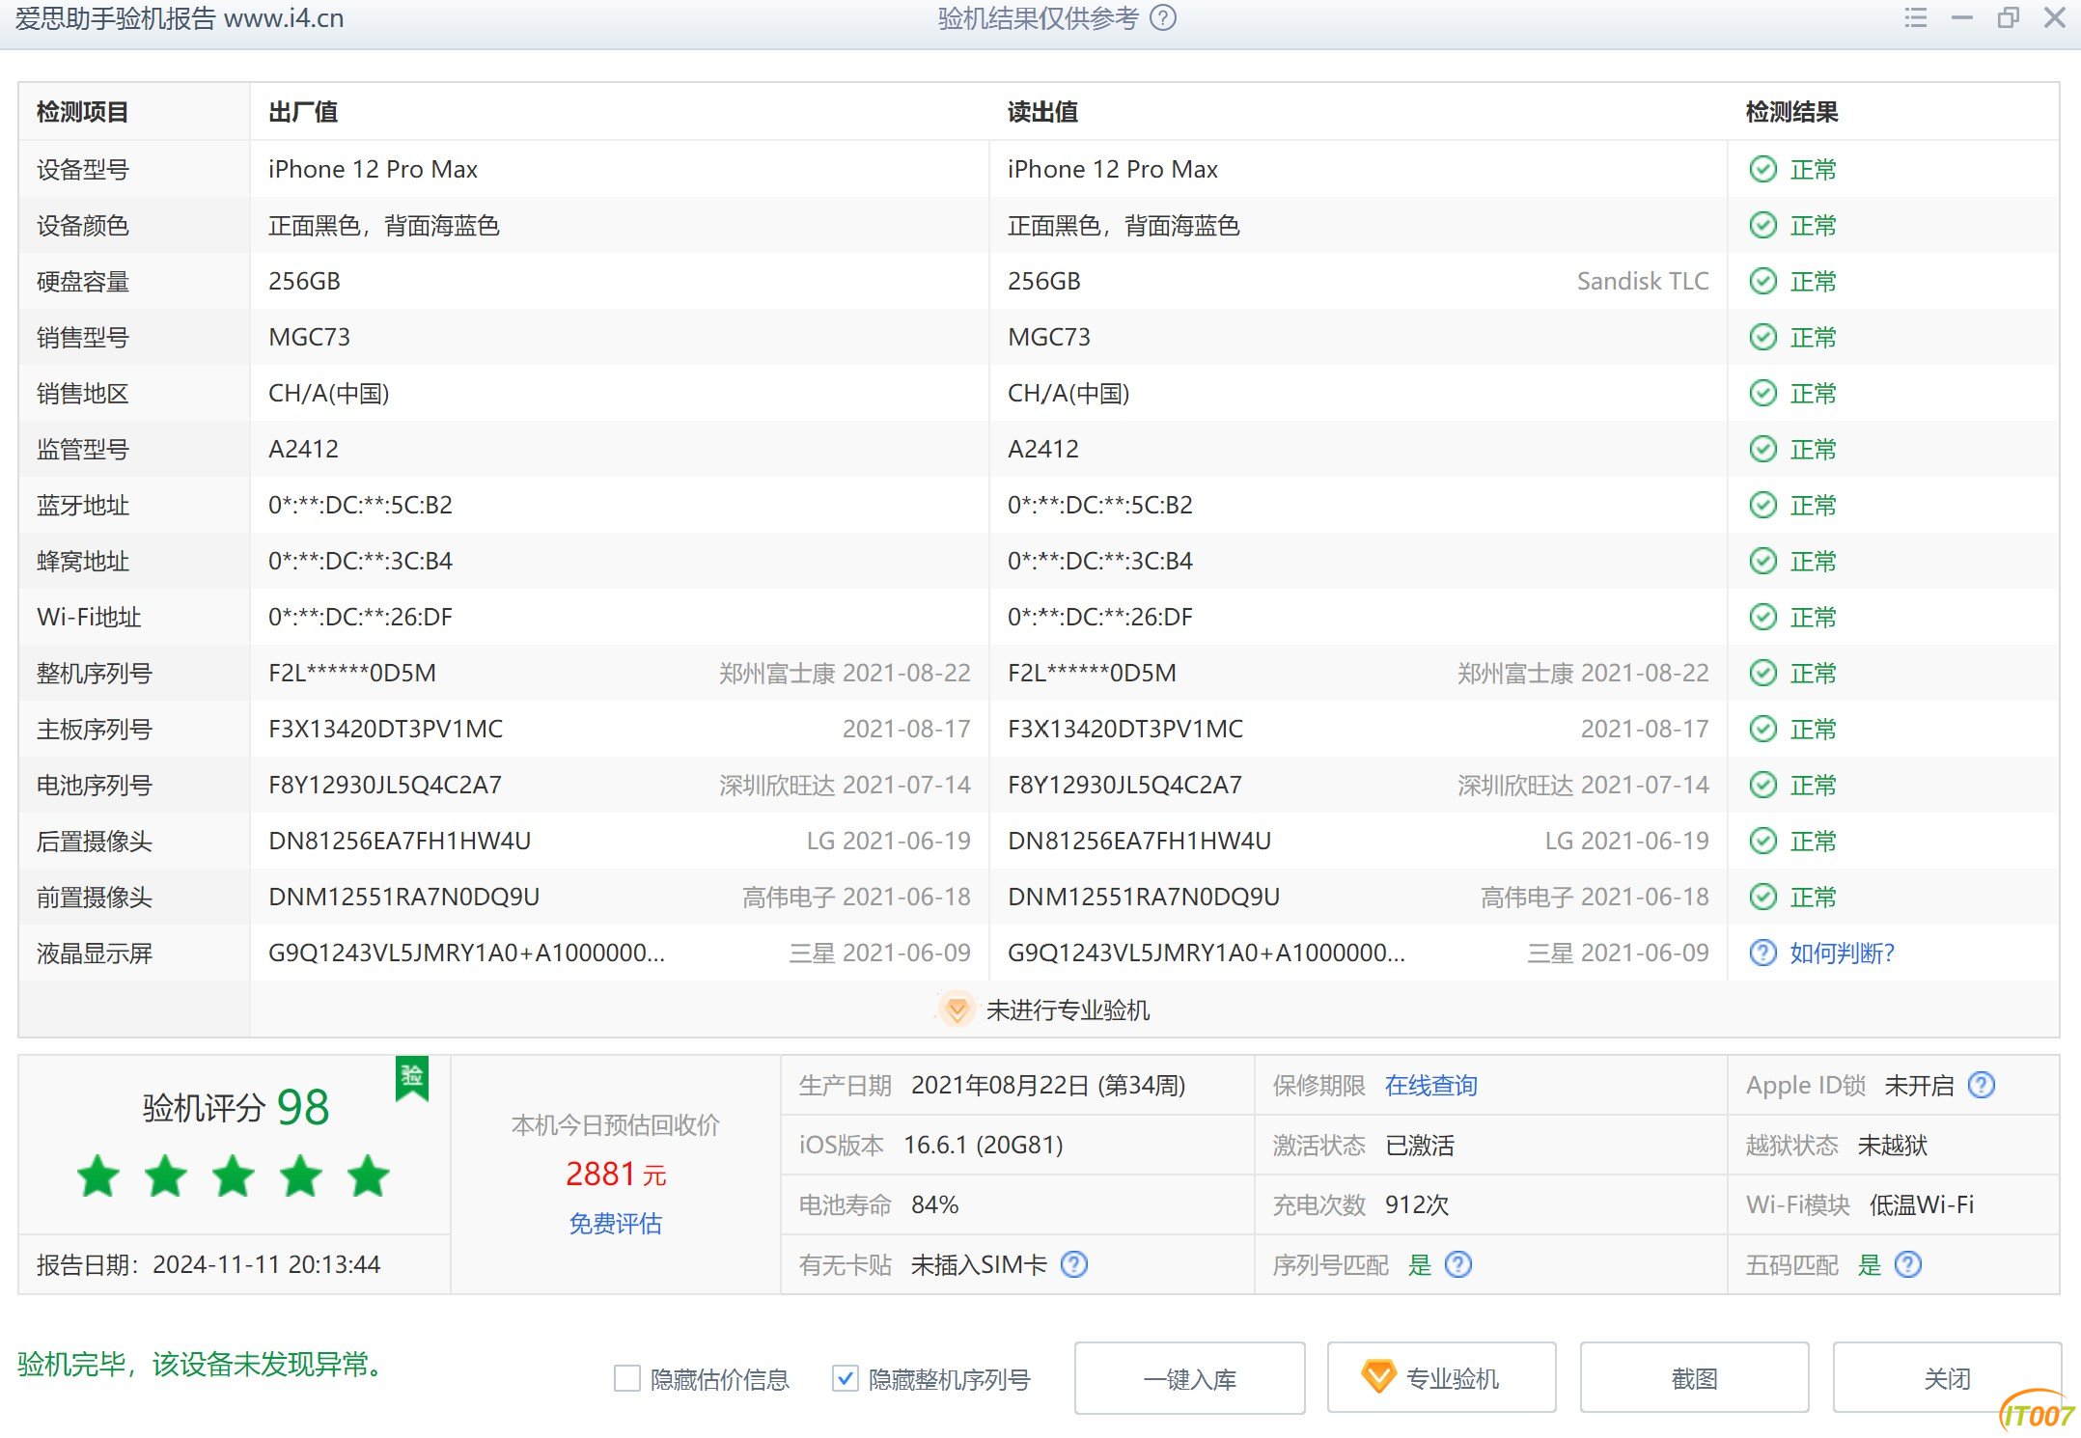Image resolution: width=2081 pixels, height=1438 pixels.
Task: Uncheck the 隐藏整机序列号 checkbox
Action: 845,1379
